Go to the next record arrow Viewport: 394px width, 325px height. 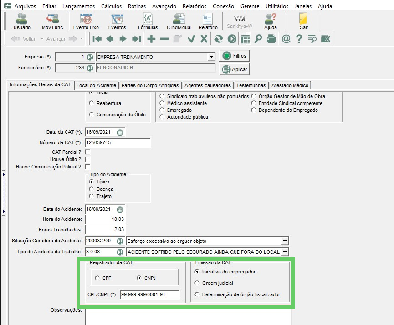pyautogui.click(x=123, y=39)
